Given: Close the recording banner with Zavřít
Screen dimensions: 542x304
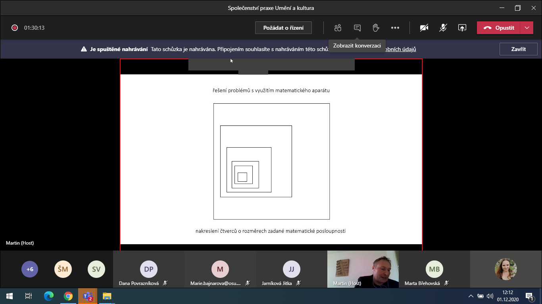Looking at the screenshot, I should (518, 49).
